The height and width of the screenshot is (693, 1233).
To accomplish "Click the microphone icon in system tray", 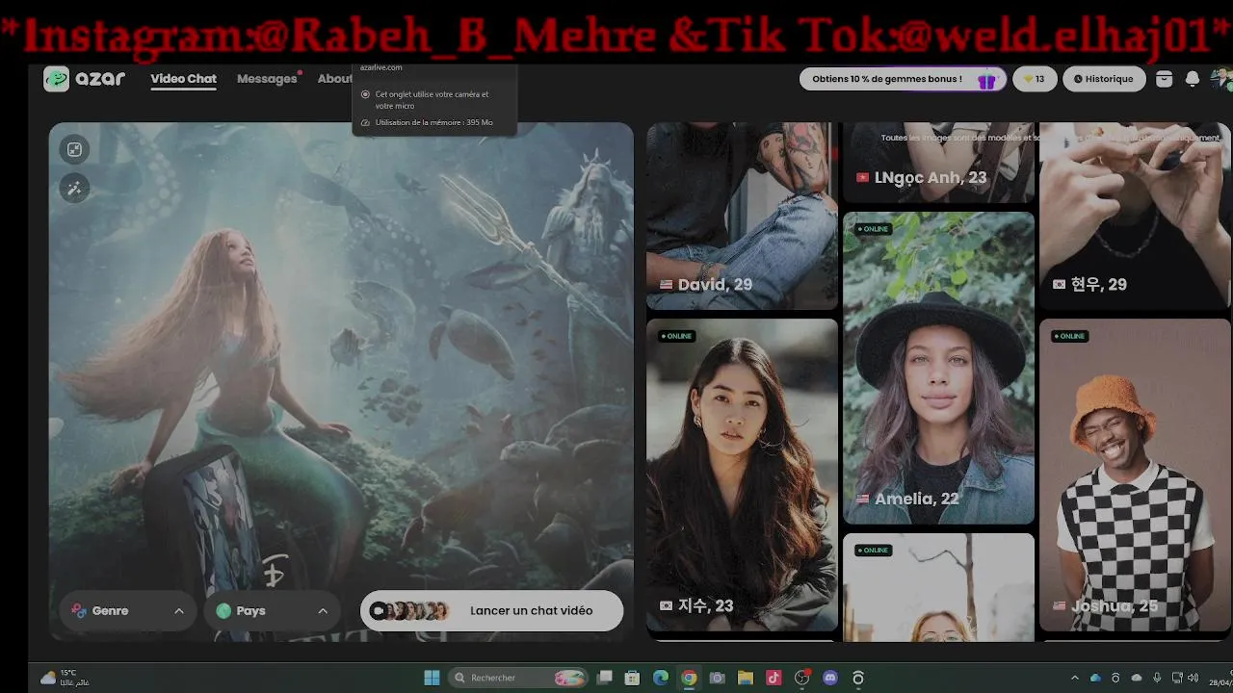I will coord(1157,678).
